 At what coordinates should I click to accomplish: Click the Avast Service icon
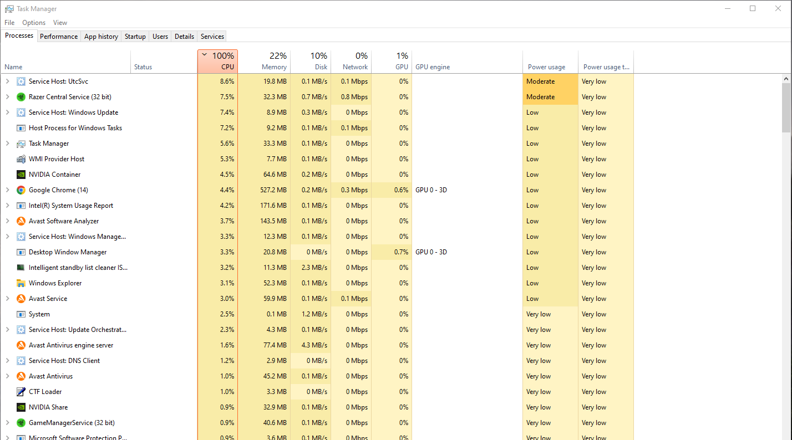point(21,299)
